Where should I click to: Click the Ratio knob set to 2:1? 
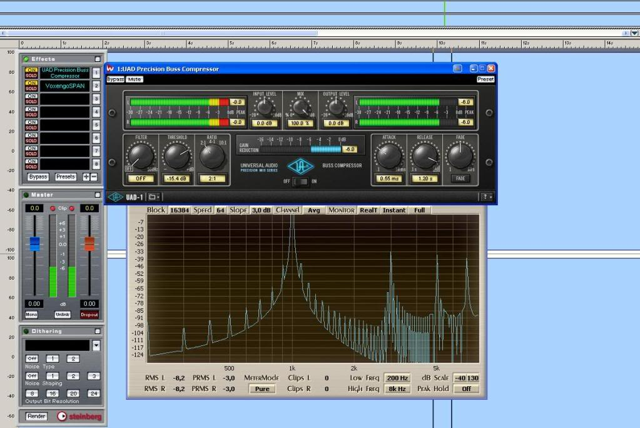click(212, 156)
